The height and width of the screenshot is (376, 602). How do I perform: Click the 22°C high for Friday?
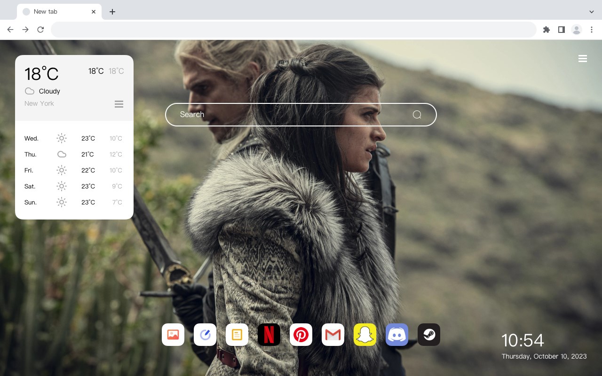pos(88,170)
